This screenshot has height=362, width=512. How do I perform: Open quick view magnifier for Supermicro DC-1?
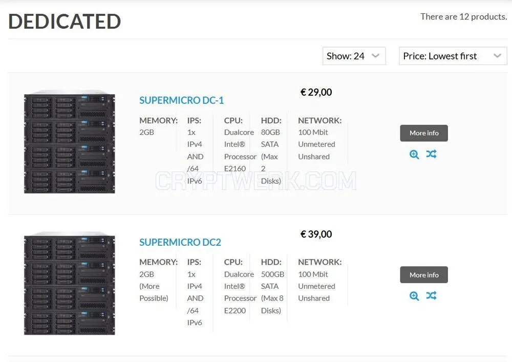[414, 154]
